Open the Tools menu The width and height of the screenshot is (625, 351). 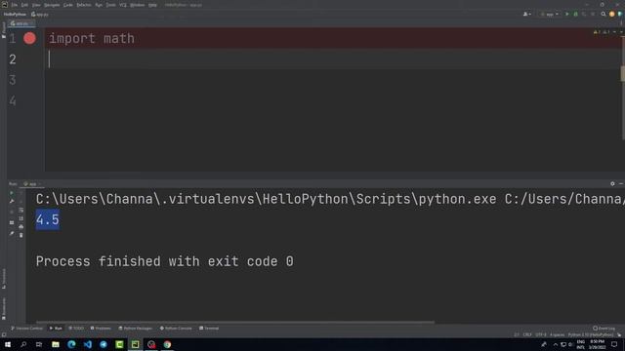point(110,5)
